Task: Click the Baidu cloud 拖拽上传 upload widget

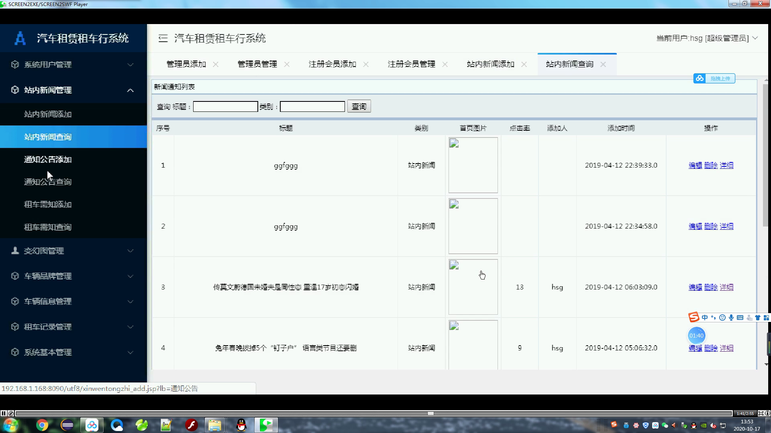Action: pos(714,78)
